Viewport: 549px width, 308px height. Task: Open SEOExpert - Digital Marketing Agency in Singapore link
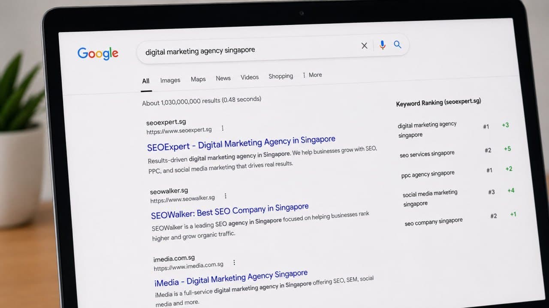point(241,143)
